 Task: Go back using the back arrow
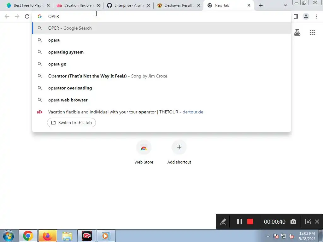point(7,16)
